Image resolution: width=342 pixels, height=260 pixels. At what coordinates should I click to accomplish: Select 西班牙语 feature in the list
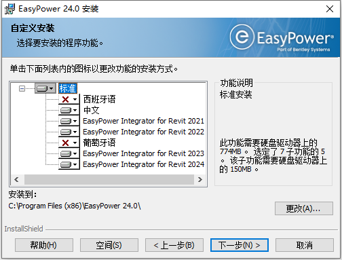click(x=99, y=99)
